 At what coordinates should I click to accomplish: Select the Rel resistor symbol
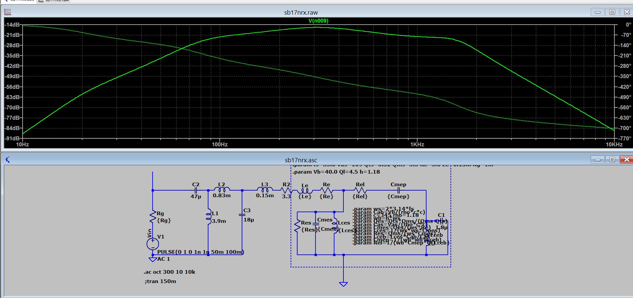[x=360, y=190]
